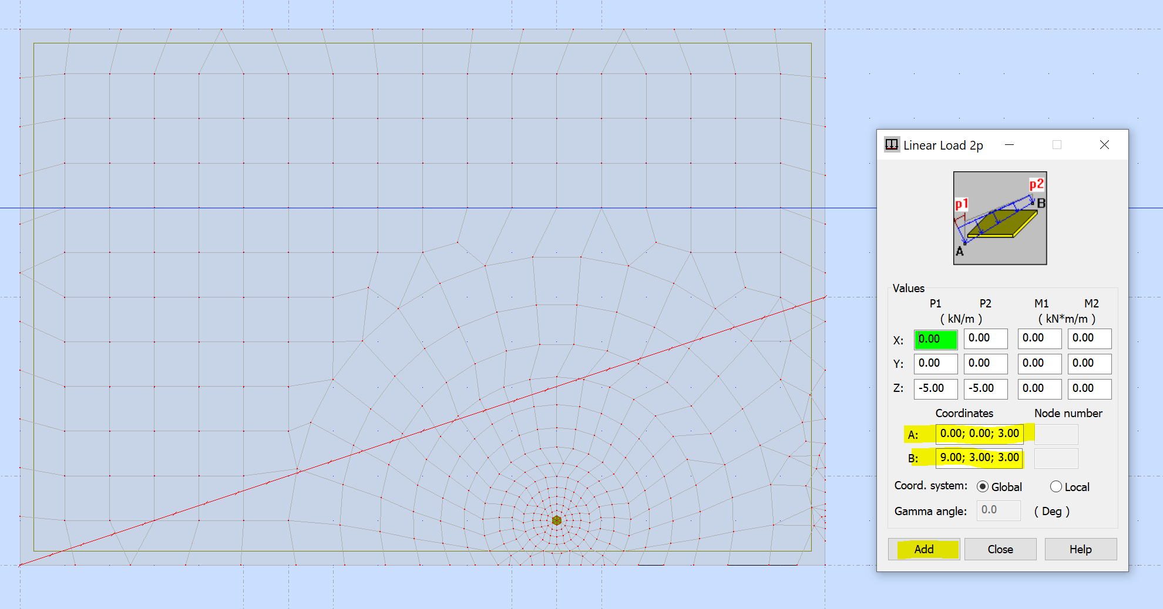The width and height of the screenshot is (1163, 609).
Task: Click the Close button
Action: [1000, 549]
